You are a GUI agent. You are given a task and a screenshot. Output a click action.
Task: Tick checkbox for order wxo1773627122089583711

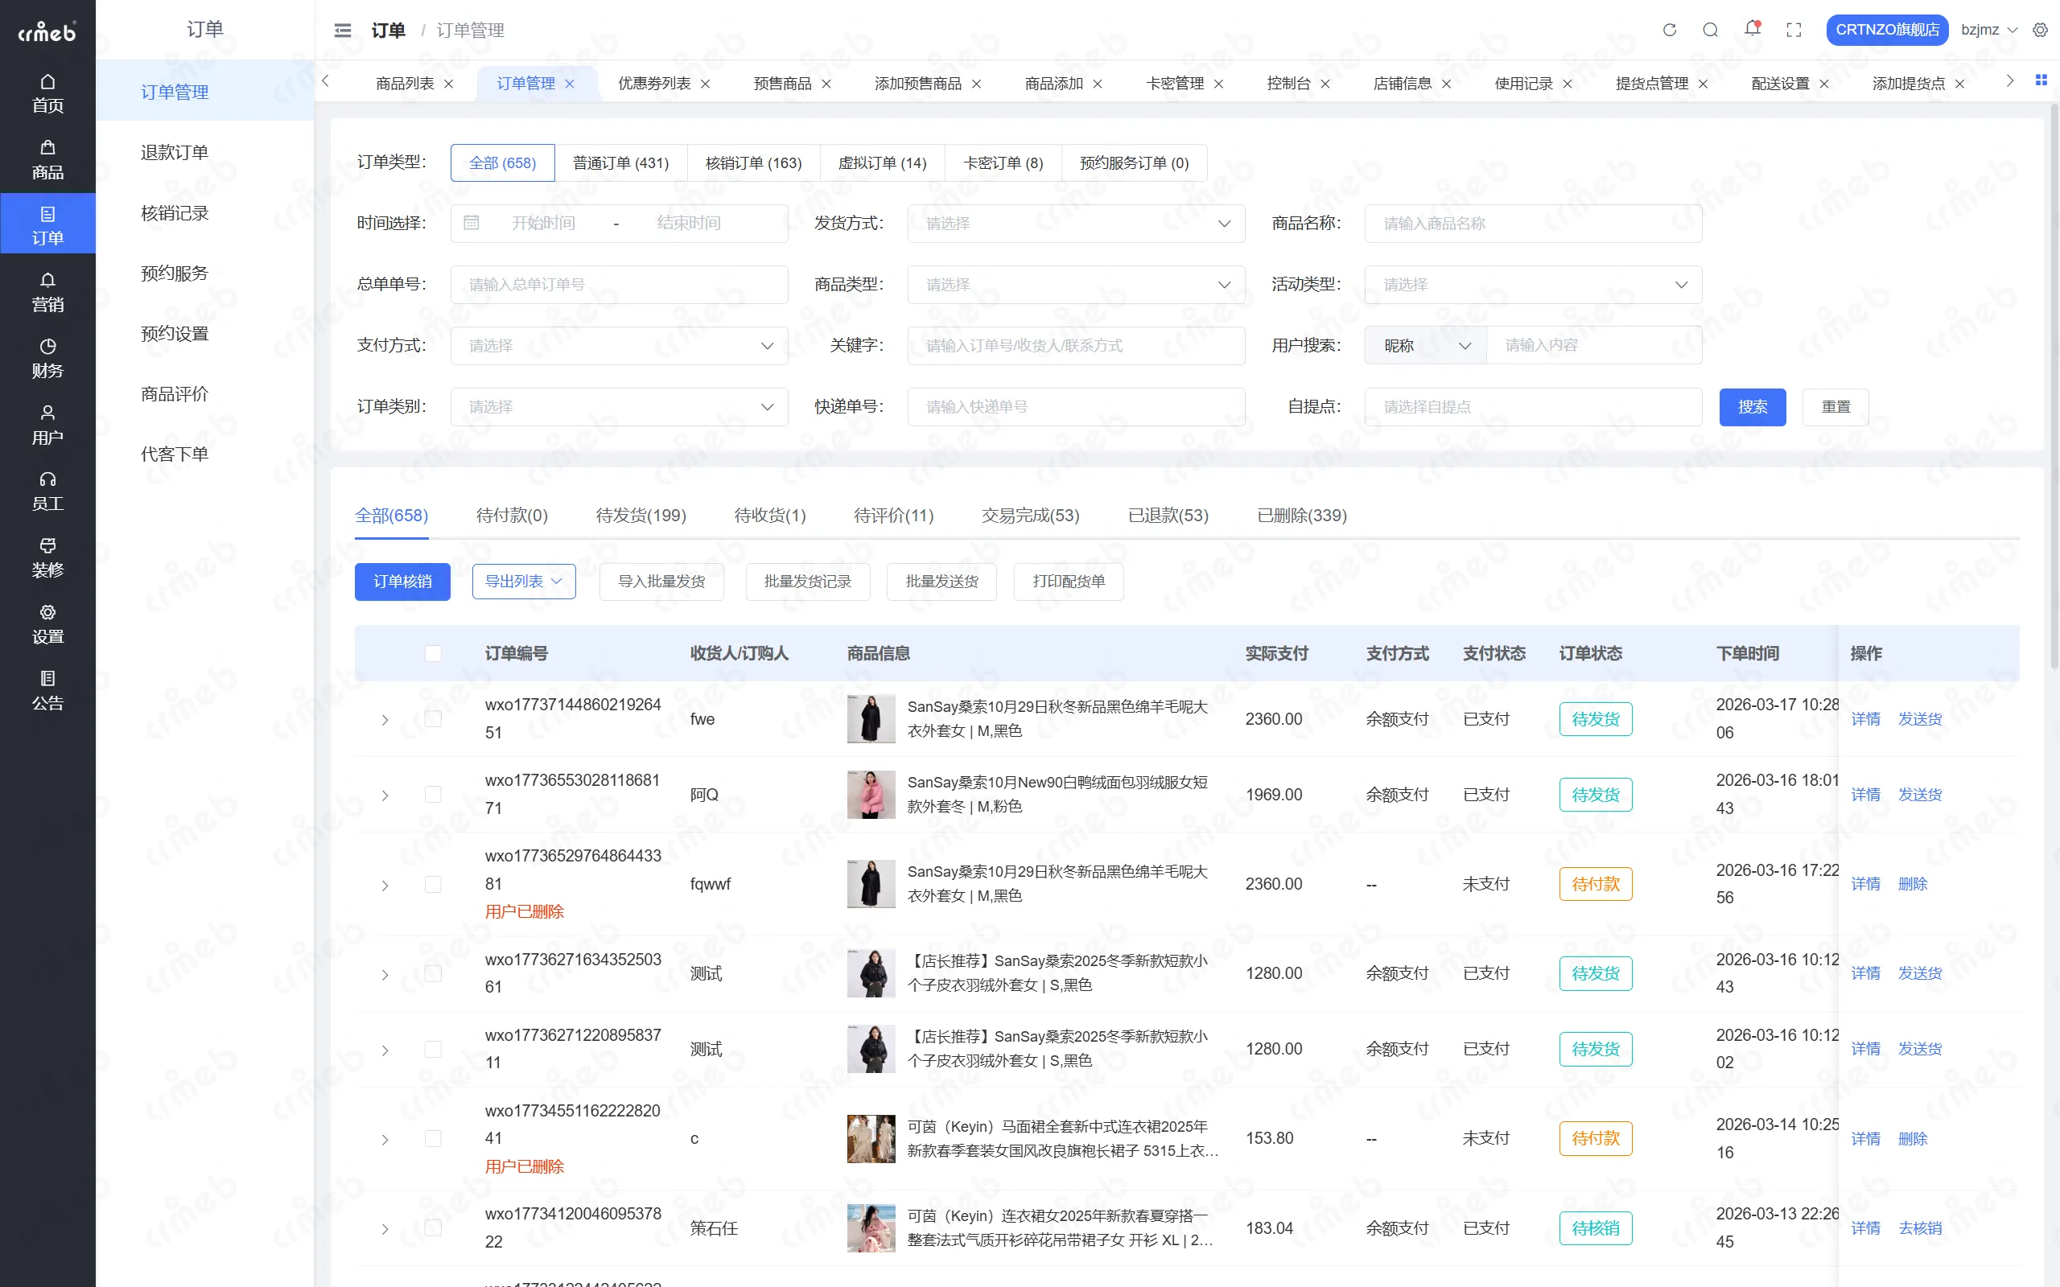click(432, 1049)
